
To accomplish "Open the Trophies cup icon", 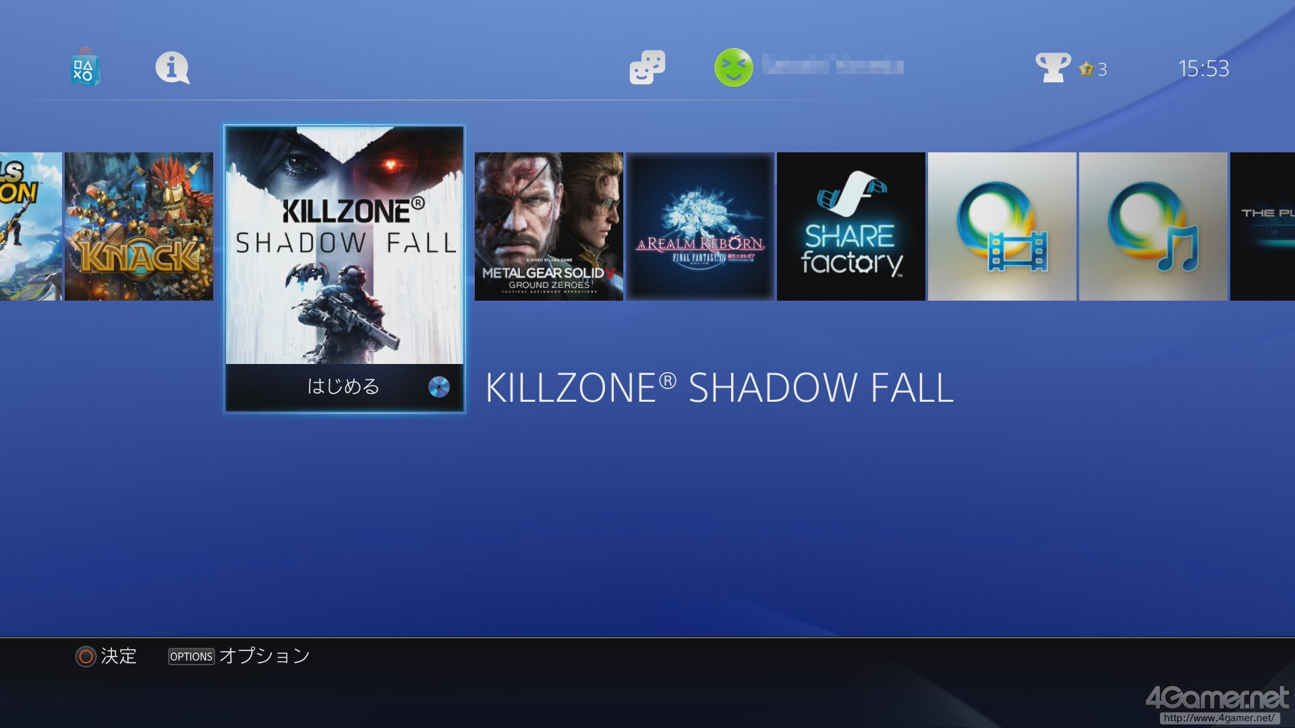I will [1053, 67].
